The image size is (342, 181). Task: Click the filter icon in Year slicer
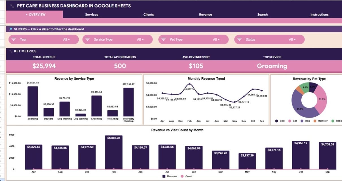point(14,39)
